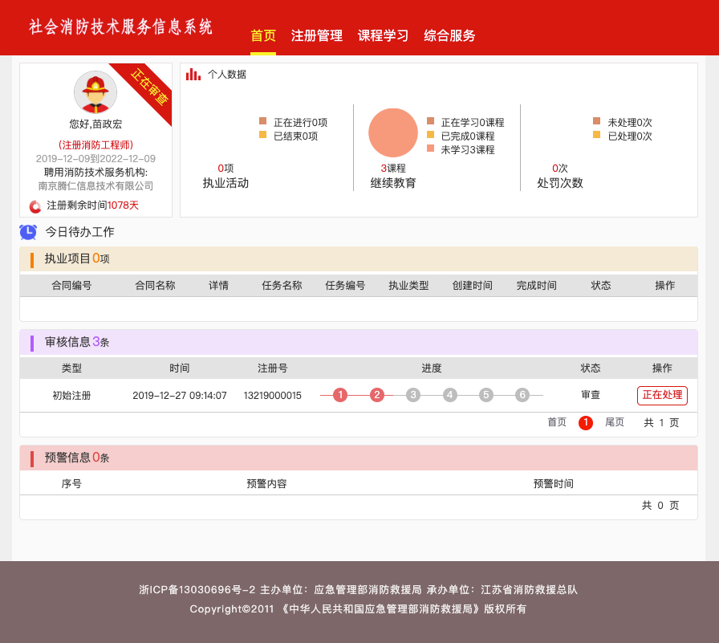Image resolution: width=719 pixels, height=643 pixels.
Task: Click the 已完成0课程 legend swatch
Action: pyautogui.click(x=431, y=135)
